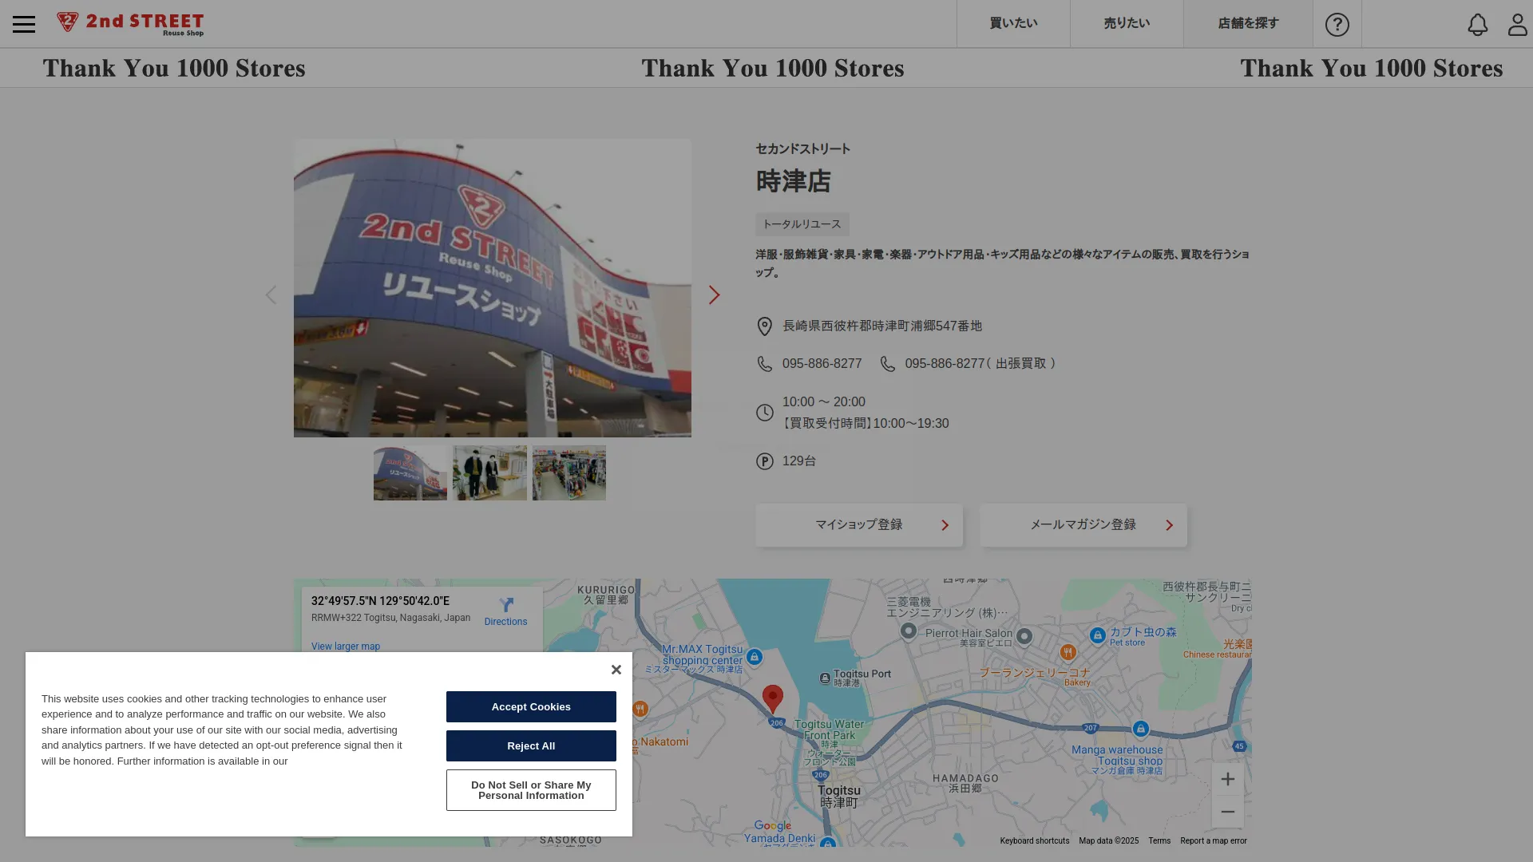The image size is (1533, 862).
Task: Click Reject All button
Action: [x=531, y=745]
